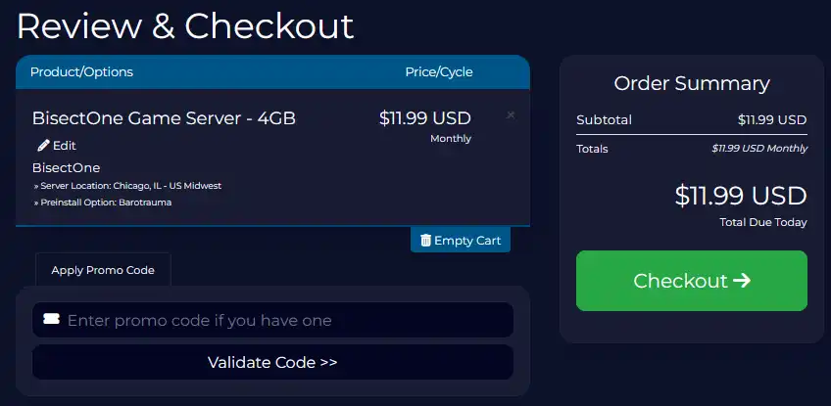The height and width of the screenshot is (406, 831).
Task: Remove the BisectOne item with the X icon
Action: (511, 115)
